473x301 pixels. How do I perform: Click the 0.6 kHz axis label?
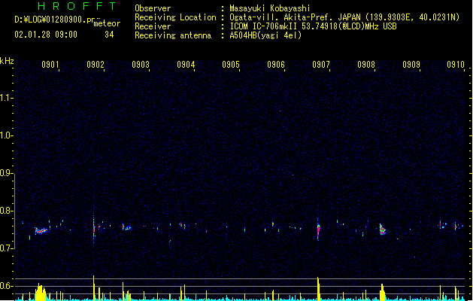(x=6, y=286)
